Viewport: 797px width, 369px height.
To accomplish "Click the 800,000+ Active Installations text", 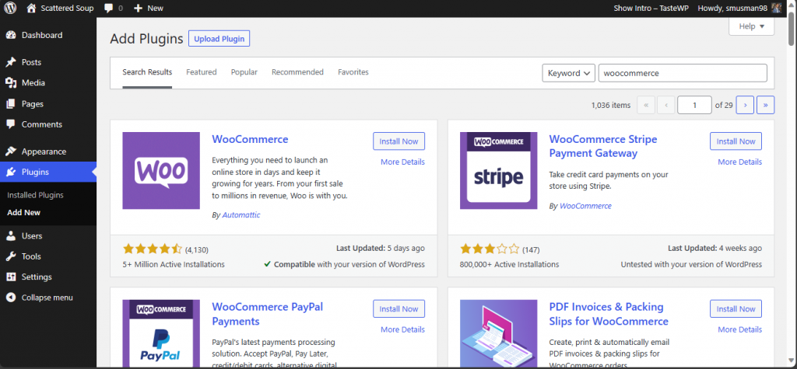I will coord(509,264).
